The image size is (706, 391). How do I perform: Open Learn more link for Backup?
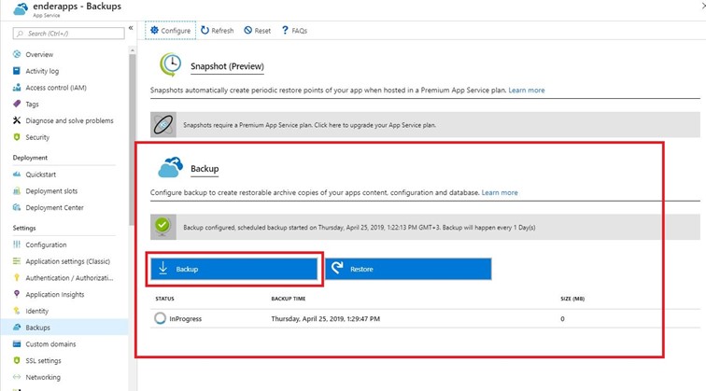(x=500, y=192)
